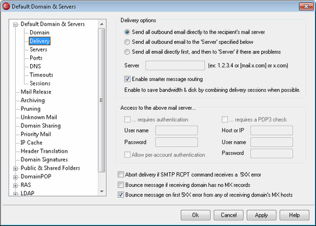The image size is (316, 226).
Task: Expand the Public & Shared Folders node
Action: (15, 168)
